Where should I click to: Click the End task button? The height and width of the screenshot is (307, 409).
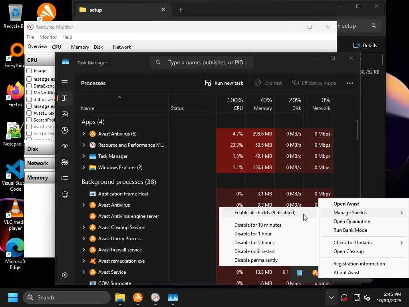[x=268, y=83]
